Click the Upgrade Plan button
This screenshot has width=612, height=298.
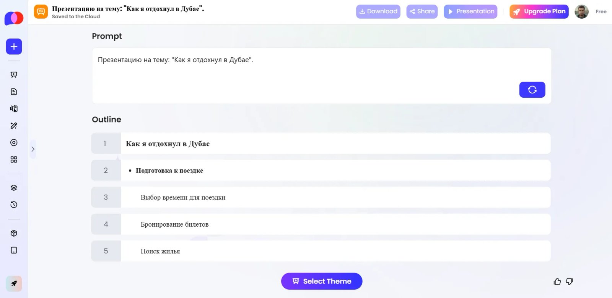[x=539, y=11]
